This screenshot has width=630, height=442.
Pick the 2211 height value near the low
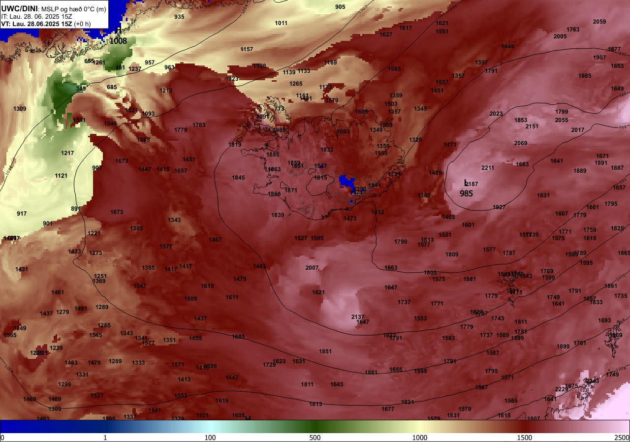[488, 168]
